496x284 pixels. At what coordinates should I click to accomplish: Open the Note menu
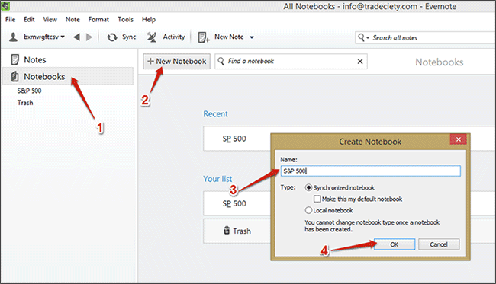[x=72, y=20]
